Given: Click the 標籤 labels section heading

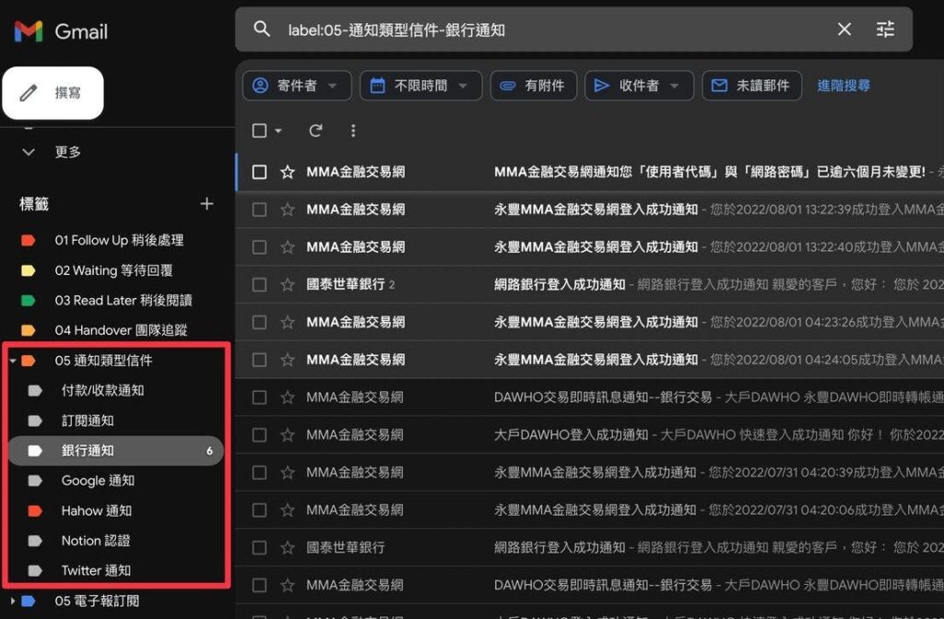Looking at the screenshot, I should click(34, 204).
